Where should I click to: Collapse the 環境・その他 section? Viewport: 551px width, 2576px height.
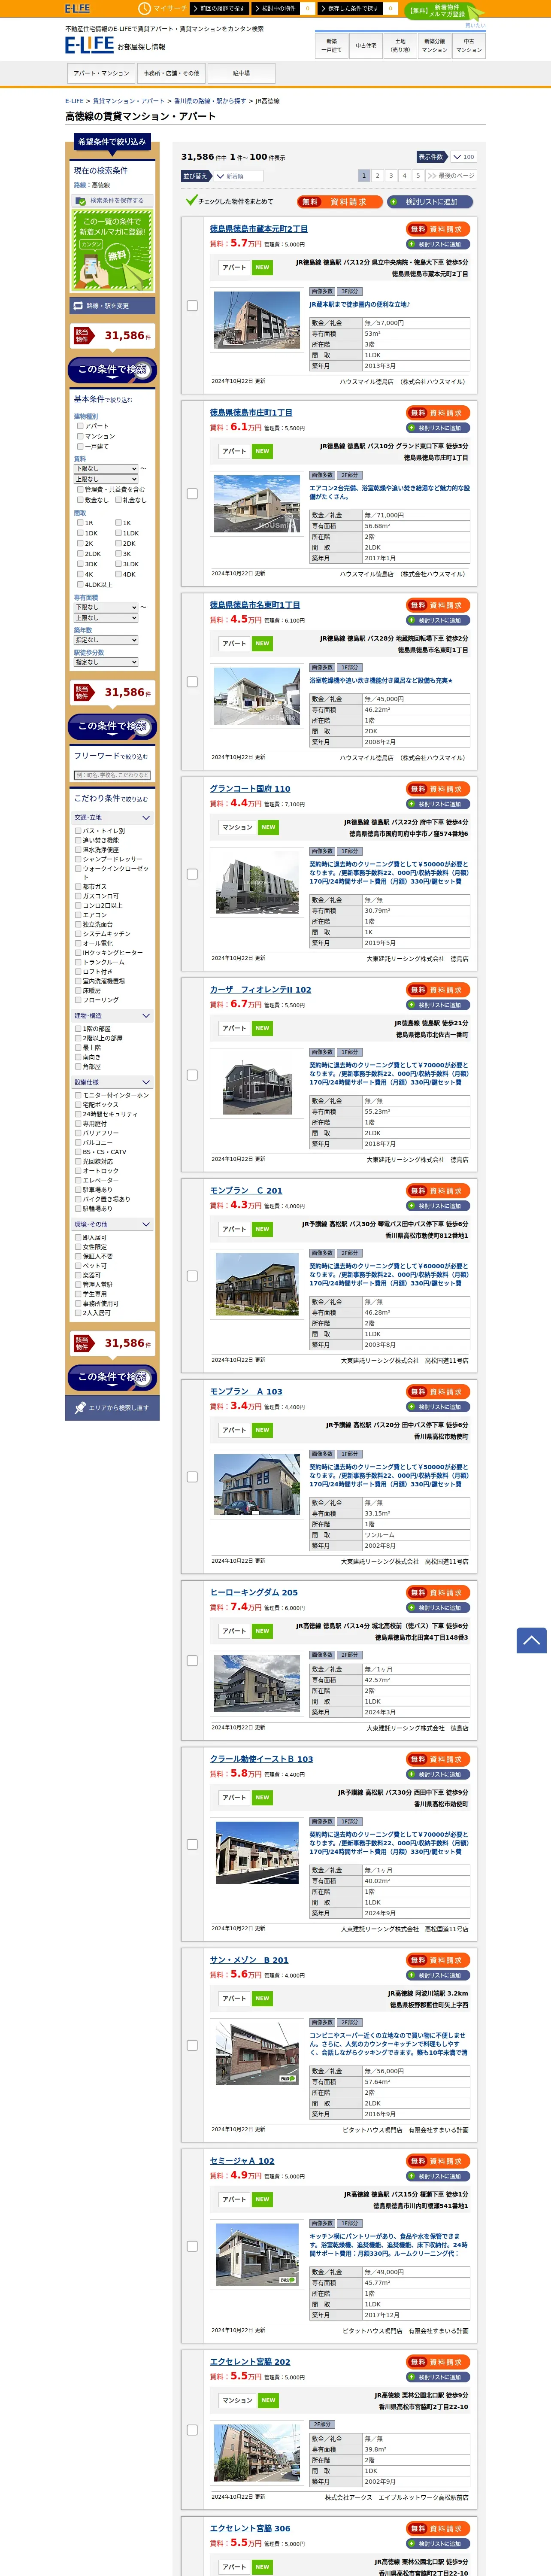(x=112, y=1224)
